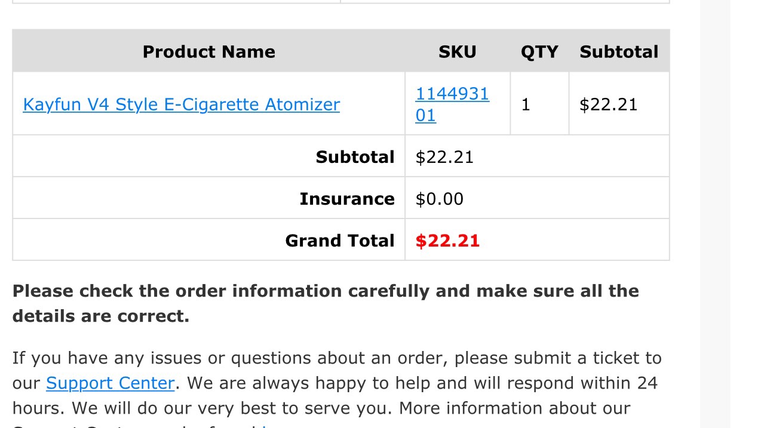Click the 'details are correct.' bold text

click(100, 316)
